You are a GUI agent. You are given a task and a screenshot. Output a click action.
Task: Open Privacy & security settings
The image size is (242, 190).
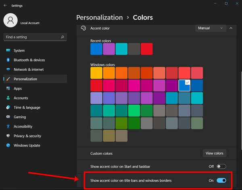(27, 136)
